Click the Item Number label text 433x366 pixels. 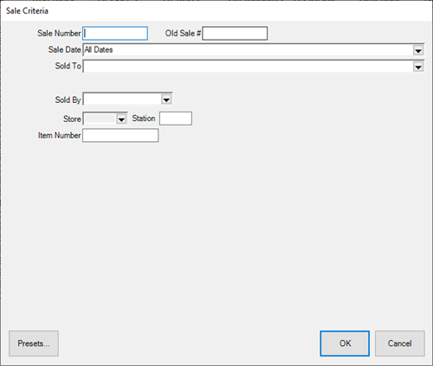point(59,135)
